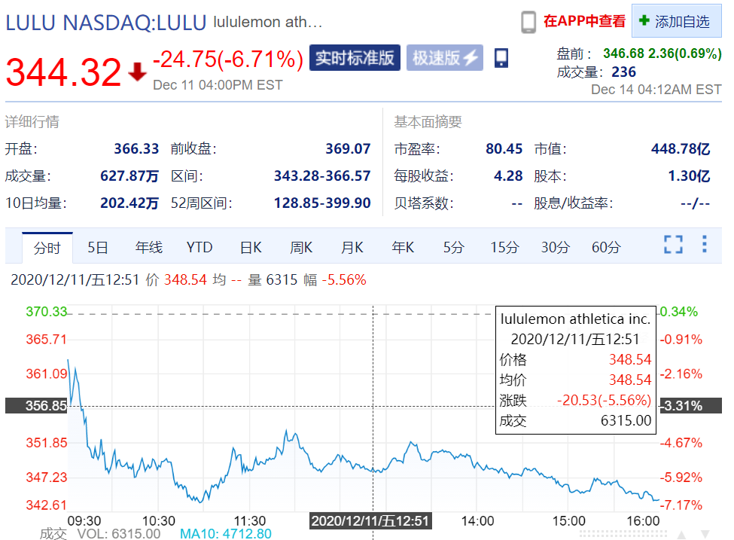Image resolution: width=734 pixels, height=540 pixels.
Task: Click the 前收盘 value 369.07
Action: point(348,149)
